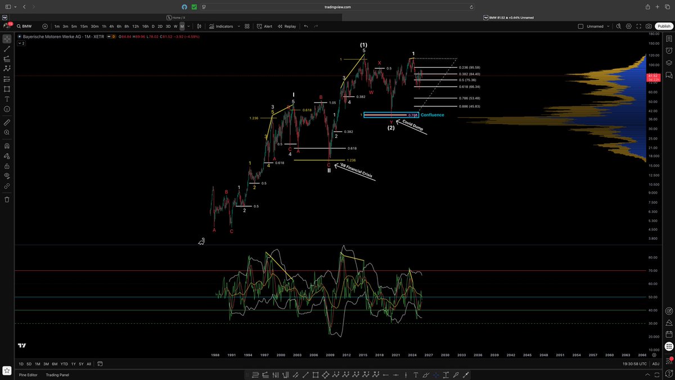Open quick search icon in top bar
This screenshot has width=675, height=380.
click(618, 26)
